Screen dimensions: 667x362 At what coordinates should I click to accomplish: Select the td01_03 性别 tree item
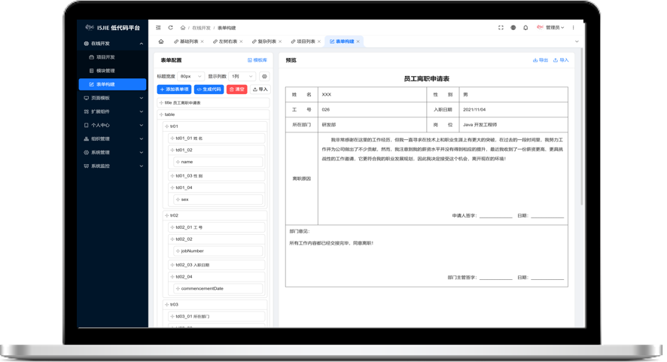tap(217, 175)
